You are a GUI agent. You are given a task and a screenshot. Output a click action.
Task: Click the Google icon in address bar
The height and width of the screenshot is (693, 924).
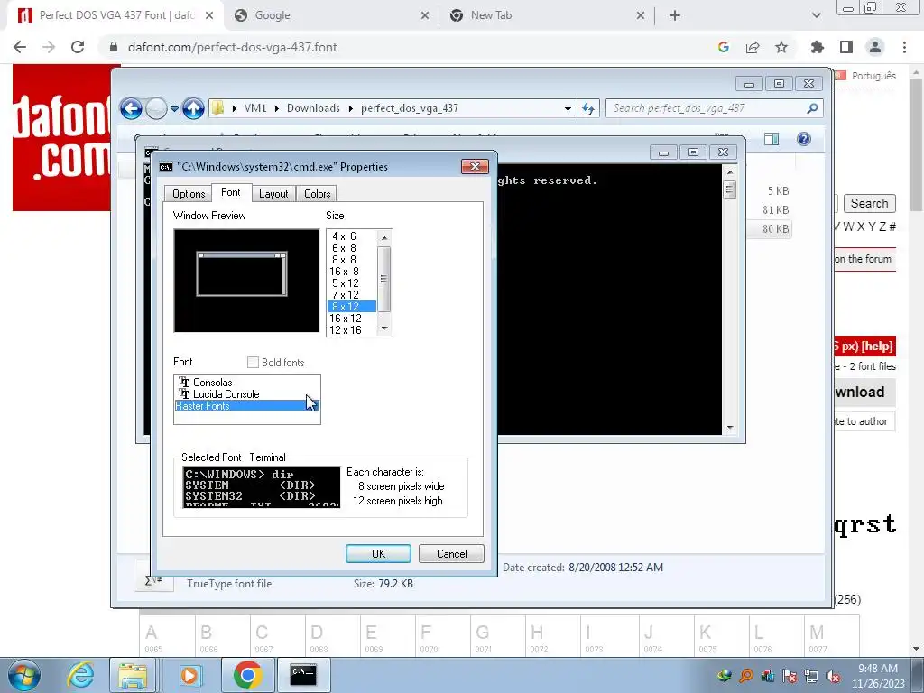[724, 47]
